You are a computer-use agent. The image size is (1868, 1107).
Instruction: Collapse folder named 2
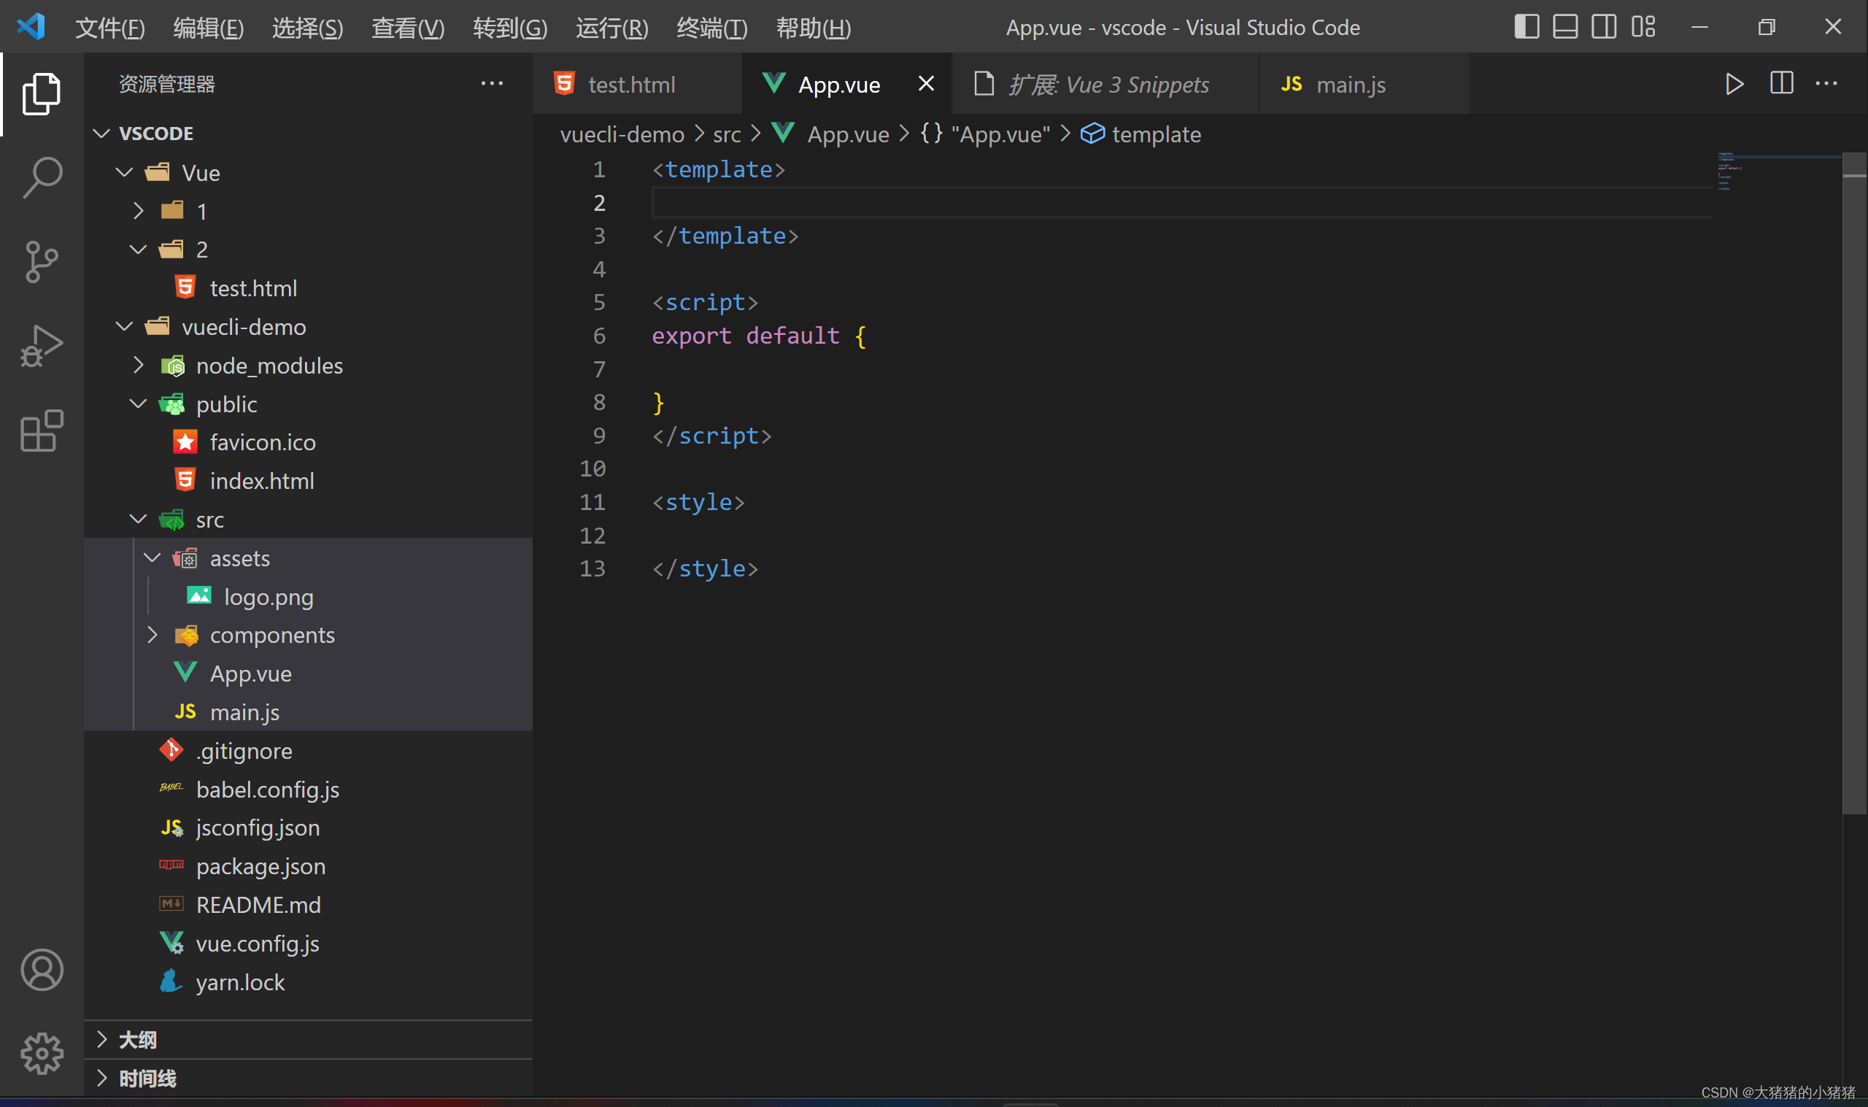click(x=138, y=249)
